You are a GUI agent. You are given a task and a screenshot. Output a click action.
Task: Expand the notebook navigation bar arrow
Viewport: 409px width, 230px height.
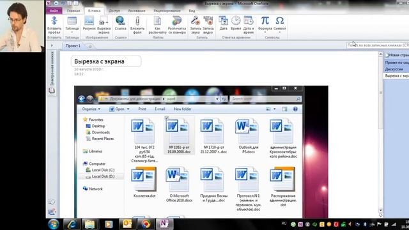[x=52, y=45]
